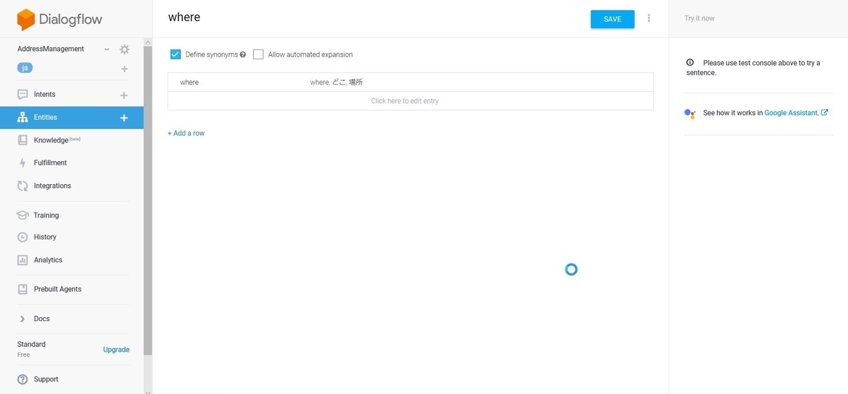Click the sidebar vertical scrollbar
848x394 pixels.
[148, 201]
